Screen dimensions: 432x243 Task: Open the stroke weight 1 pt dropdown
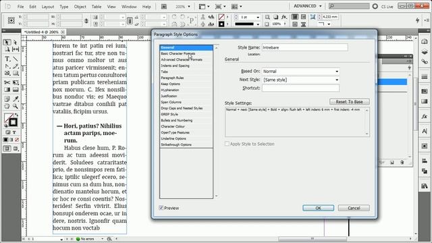(x=258, y=17)
